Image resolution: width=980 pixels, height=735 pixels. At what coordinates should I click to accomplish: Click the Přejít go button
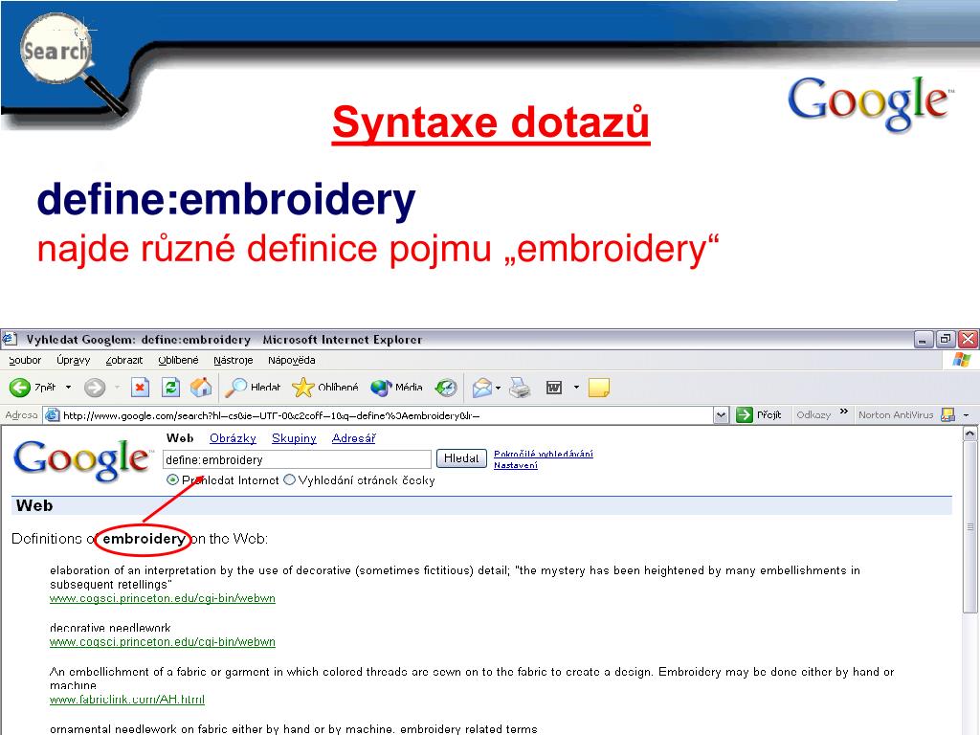(x=759, y=415)
